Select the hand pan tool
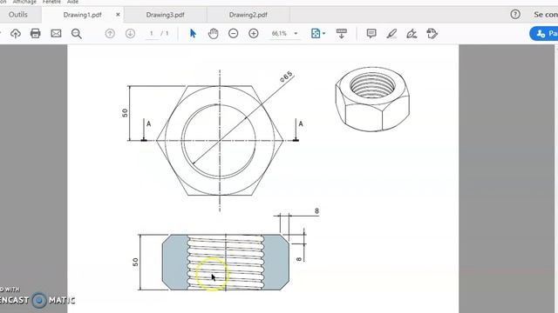The width and height of the screenshot is (558, 313). [213, 34]
